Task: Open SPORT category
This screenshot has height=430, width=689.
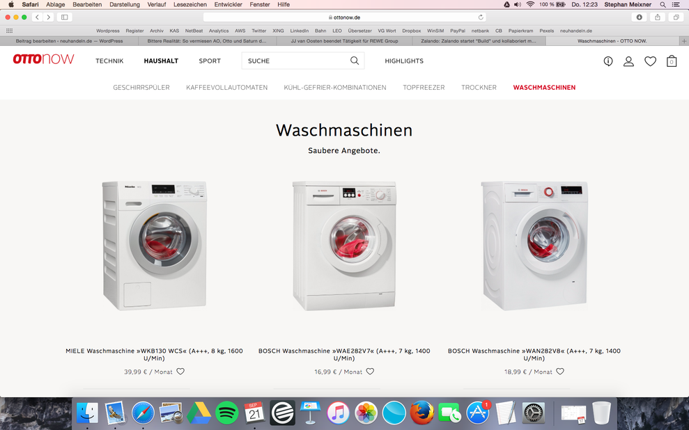Action: pyautogui.click(x=210, y=61)
